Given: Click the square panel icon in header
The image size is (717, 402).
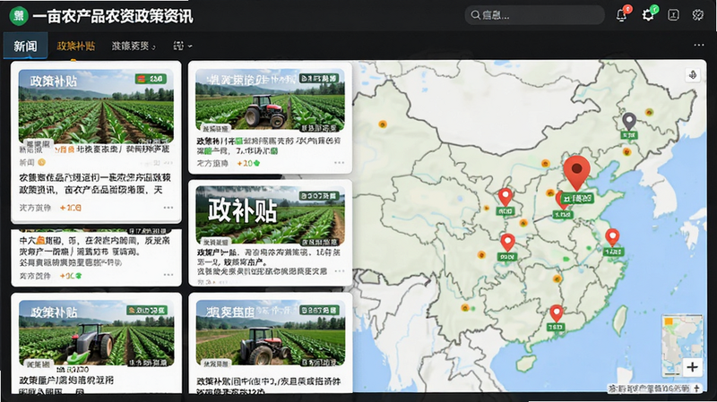Looking at the screenshot, I should 673,15.
